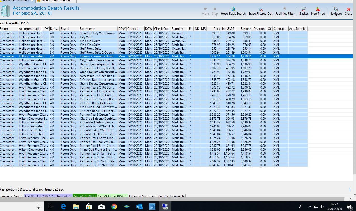Open the Identity Documents tab
356x211 pixels.
coord(171,196)
